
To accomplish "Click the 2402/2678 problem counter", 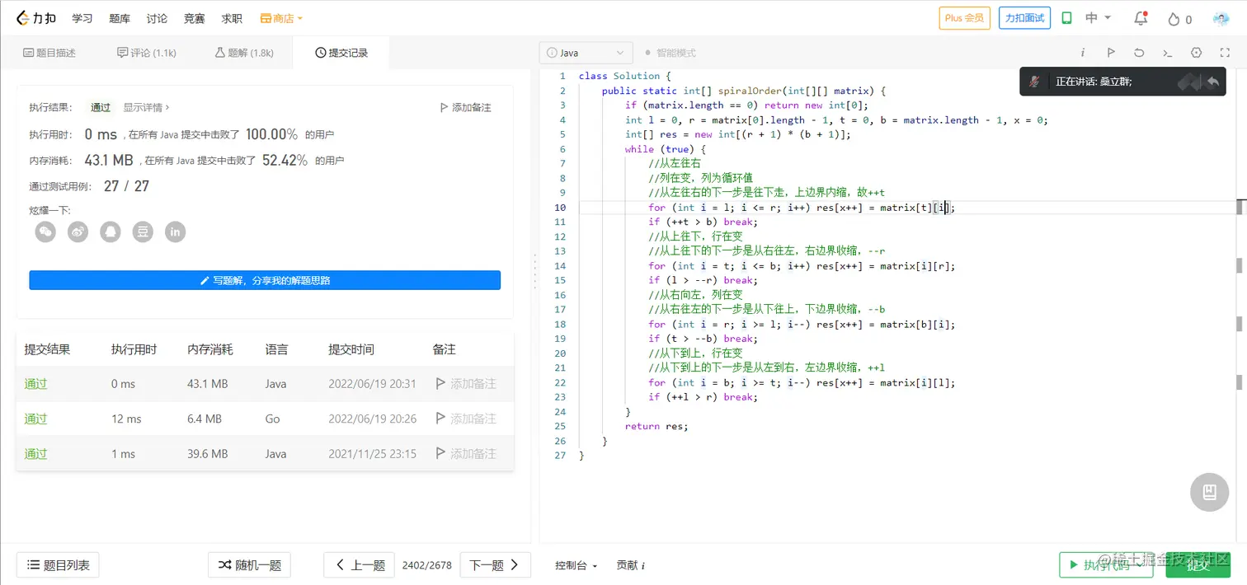I will [x=427, y=565].
